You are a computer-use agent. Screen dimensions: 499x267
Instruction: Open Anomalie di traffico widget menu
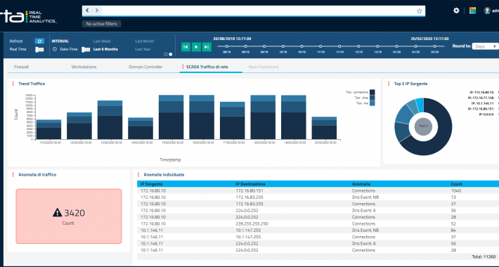13,175
